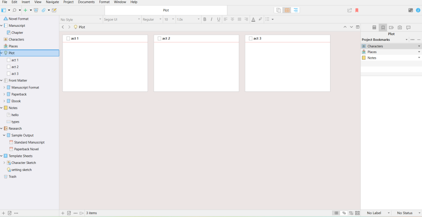The width and height of the screenshot is (422, 217).
Task: Select act 2 in the binder
Action: click(x=15, y=67)
